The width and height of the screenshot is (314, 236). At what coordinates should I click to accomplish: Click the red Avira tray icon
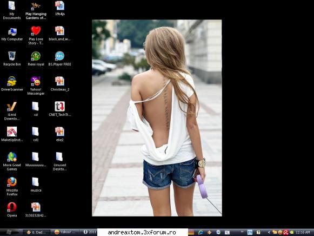(286, 232)
